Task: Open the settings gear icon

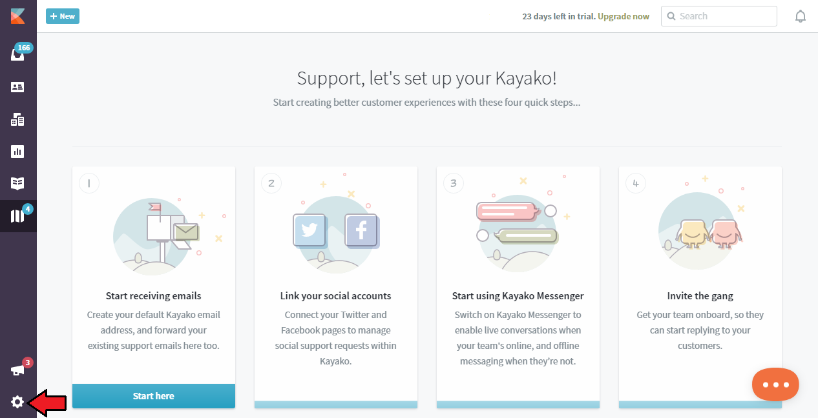Action: click(x=17, y=403)
